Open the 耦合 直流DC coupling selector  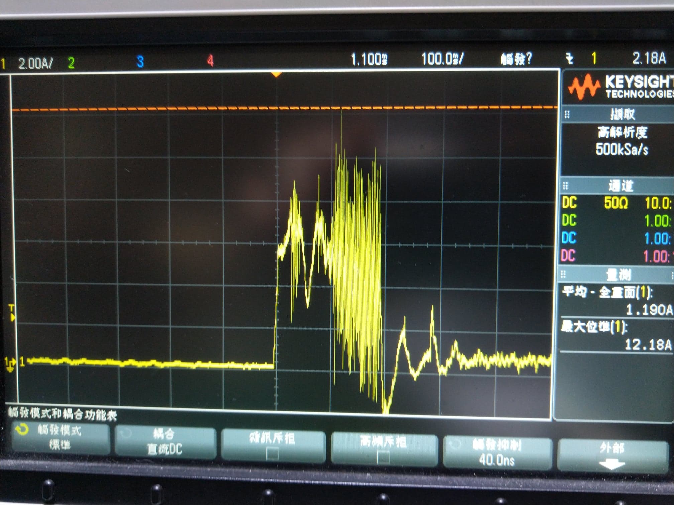coord(164,442)
